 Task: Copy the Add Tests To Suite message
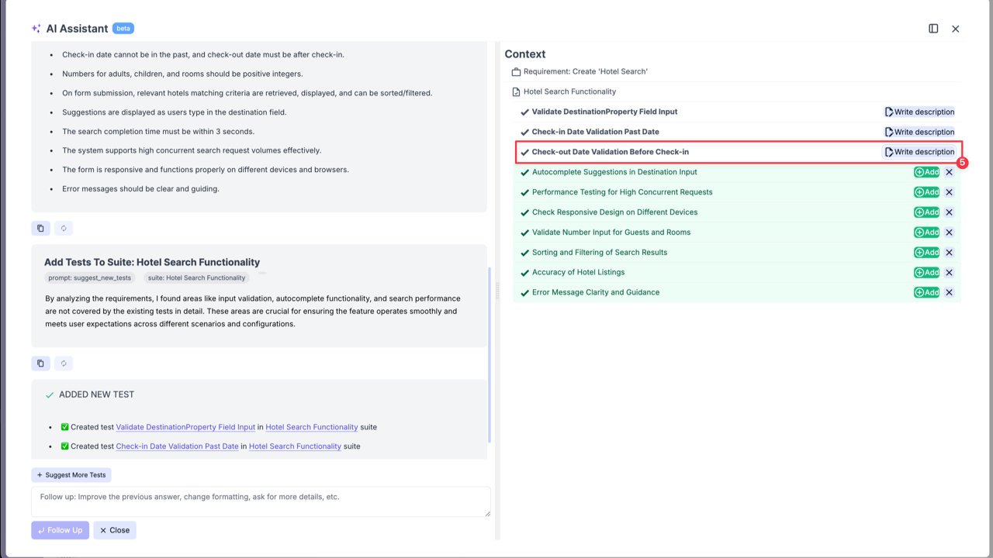(40, 363)
